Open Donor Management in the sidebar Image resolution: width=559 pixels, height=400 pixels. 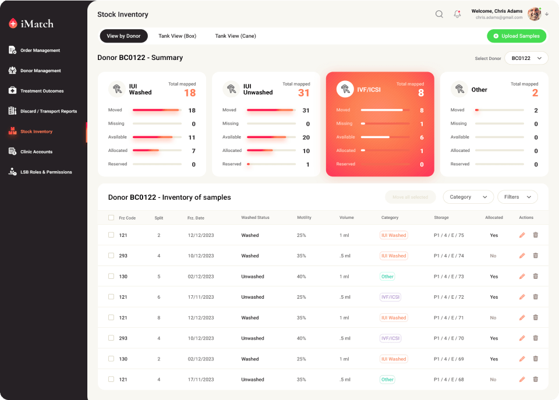(34, 70)
